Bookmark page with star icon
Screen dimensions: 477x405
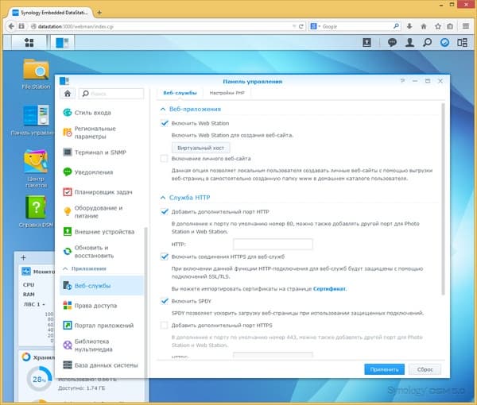(x=438, y=26)
